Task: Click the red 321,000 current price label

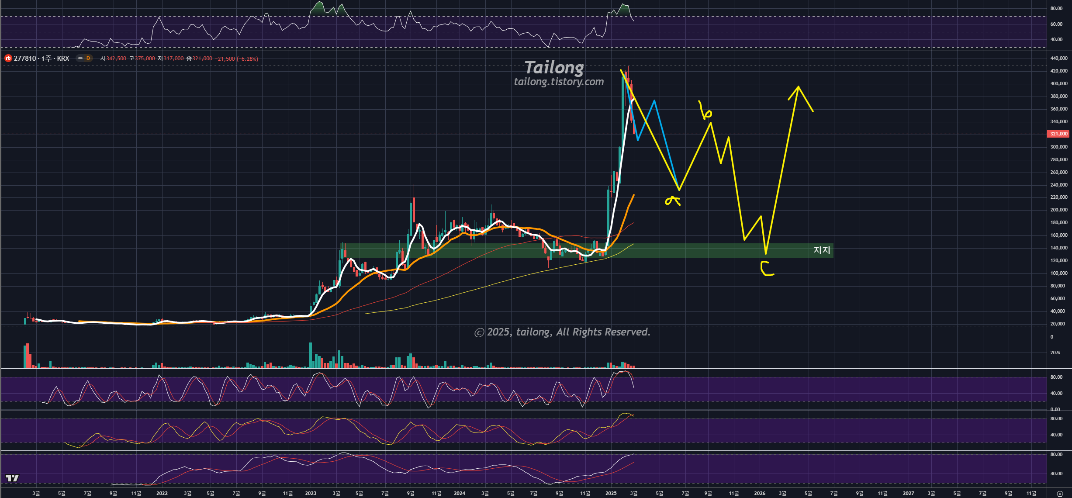Action: point(1058,134)
